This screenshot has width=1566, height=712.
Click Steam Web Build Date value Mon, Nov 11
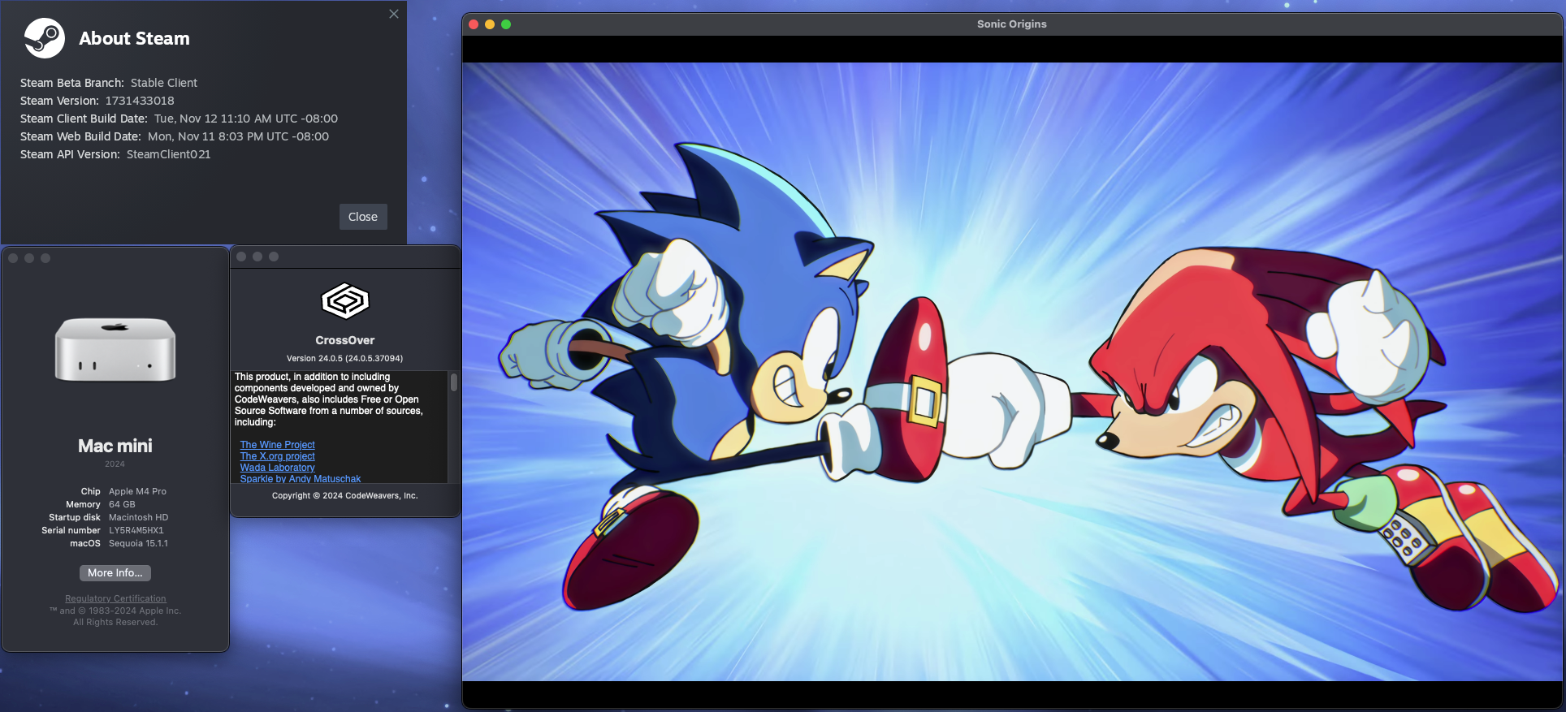coord(238,136)
